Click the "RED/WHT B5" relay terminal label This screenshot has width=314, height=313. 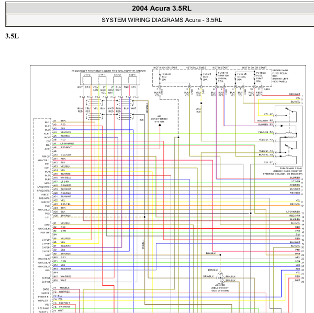(265, 121)
